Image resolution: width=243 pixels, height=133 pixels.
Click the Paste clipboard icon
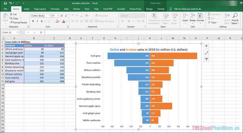6,16
